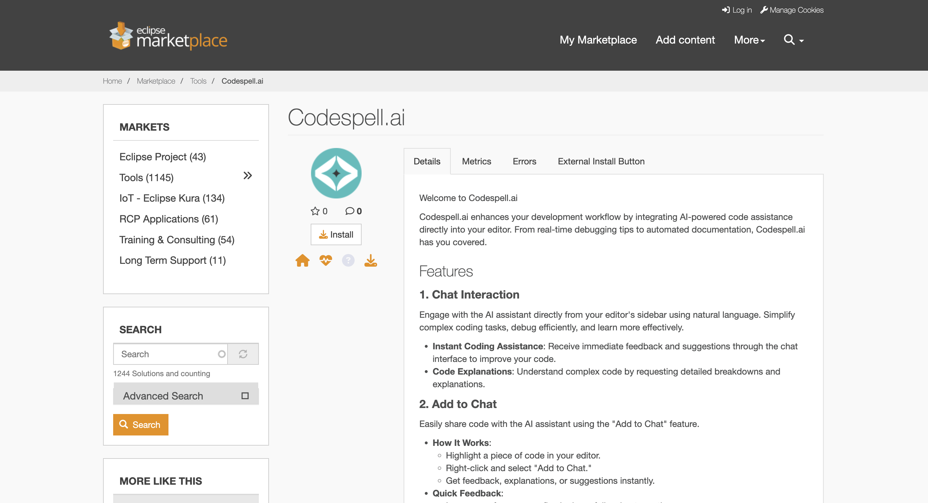Open Eclipse Project (43) market
The height and width of the screenshot is (503, 928).
[162, 157]
